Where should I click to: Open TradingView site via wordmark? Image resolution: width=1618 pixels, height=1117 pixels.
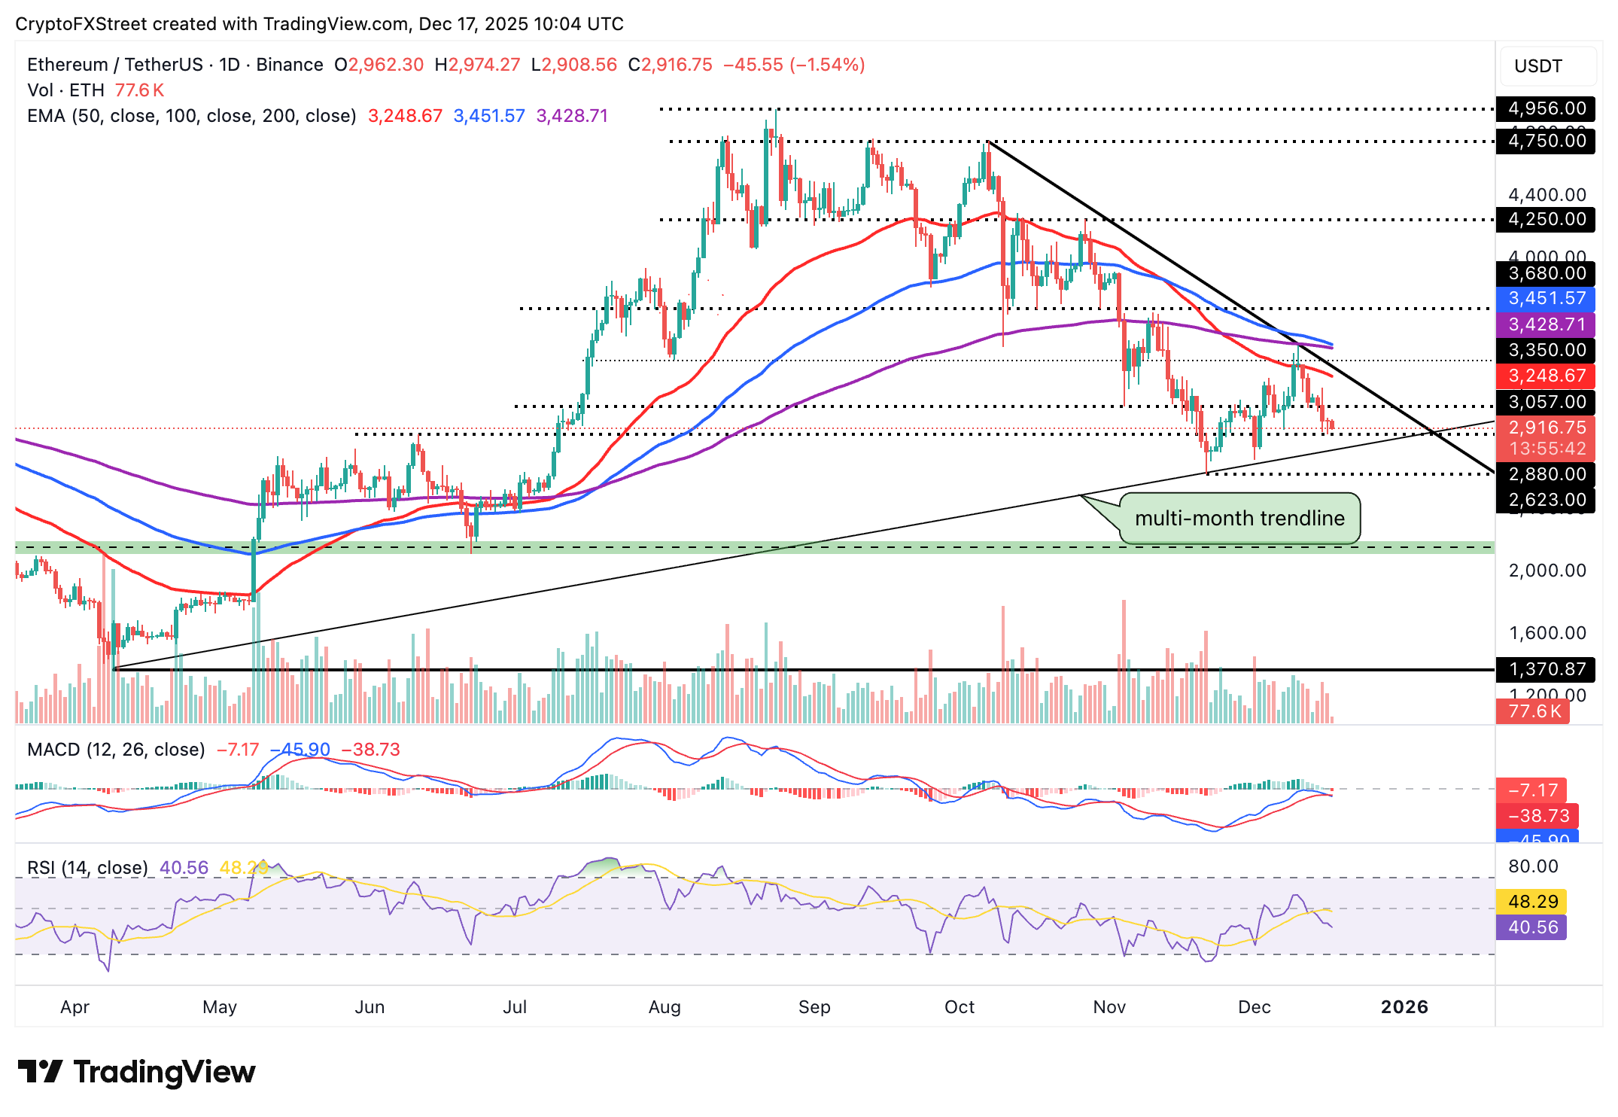click(164, 1072)
